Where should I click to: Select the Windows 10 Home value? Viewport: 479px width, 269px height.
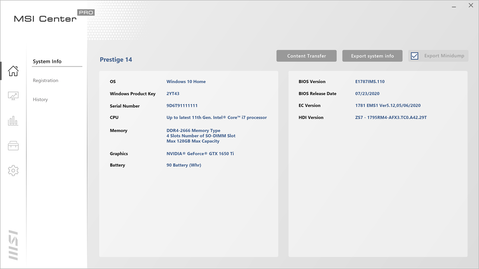click(186, 81)
